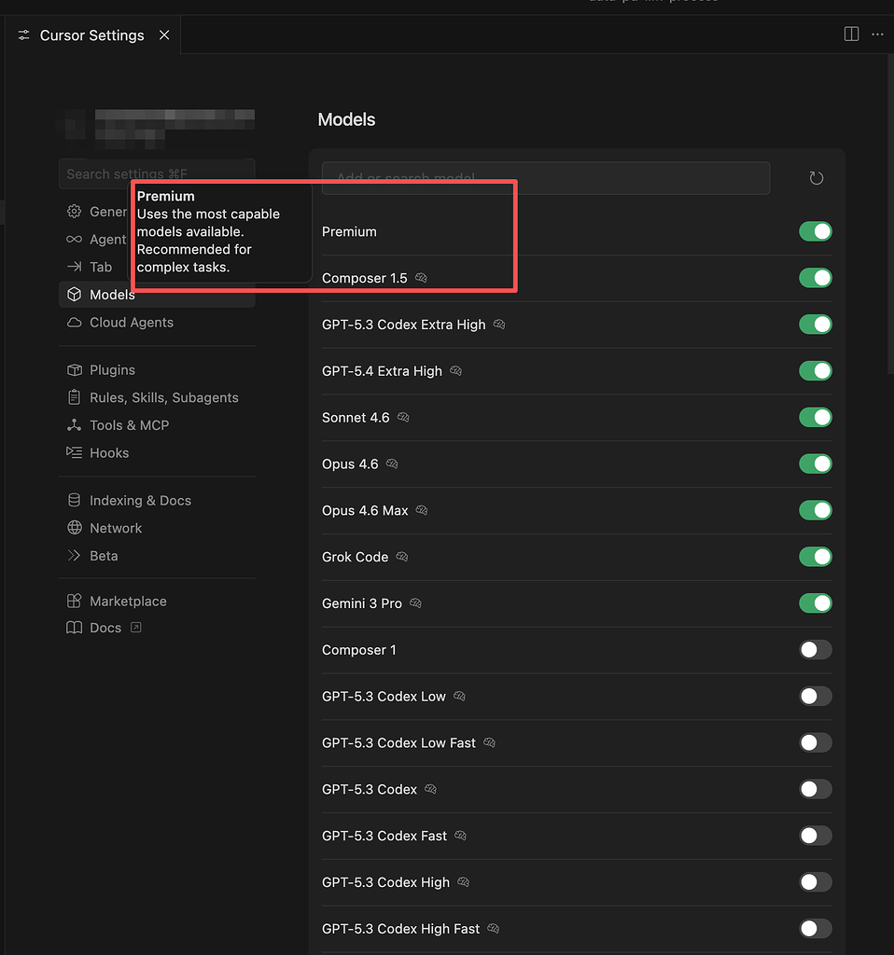This screenshot has width=894, height=955.
Task: Open Rules, Skills, Subagents section
Action: click(157, 397)
